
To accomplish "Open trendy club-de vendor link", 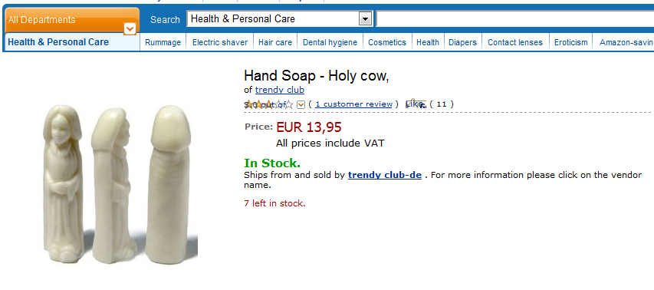I will click(x=385, y=175).
